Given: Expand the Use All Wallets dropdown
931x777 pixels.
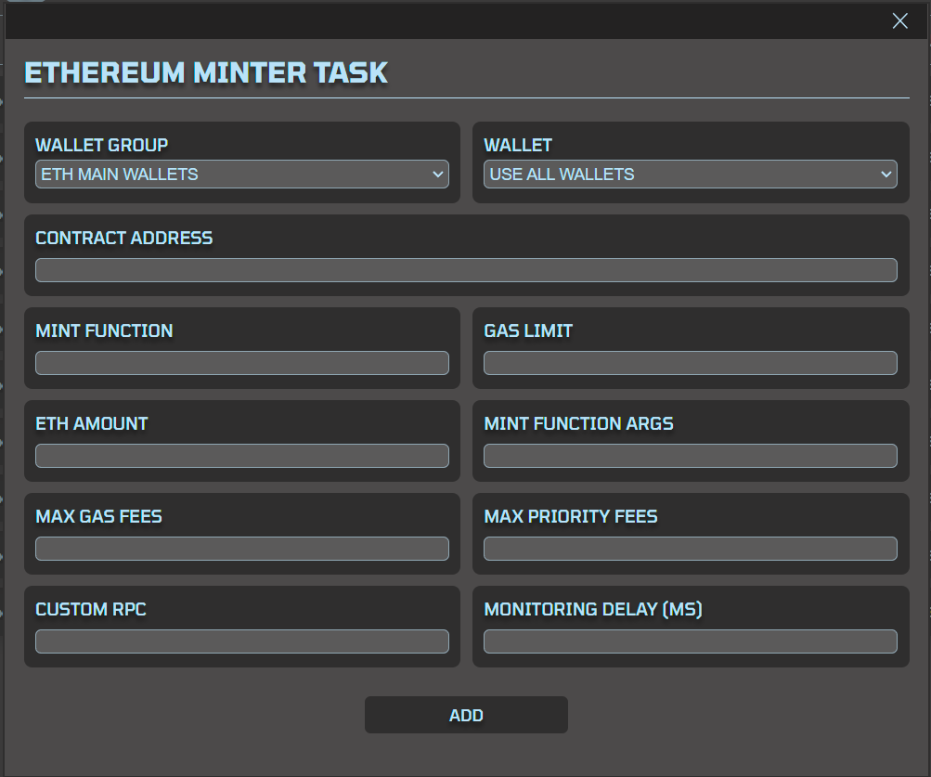Looking at the screenshot, I should [x=690, y=175].
